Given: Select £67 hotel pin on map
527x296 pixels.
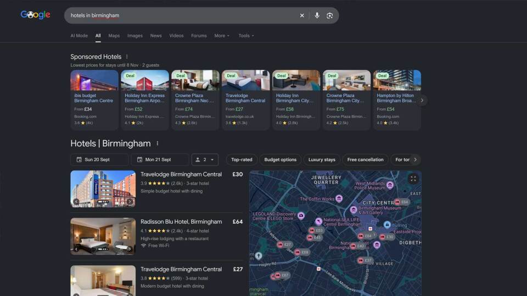Looking at the screenshot, I should pos(282,275).
